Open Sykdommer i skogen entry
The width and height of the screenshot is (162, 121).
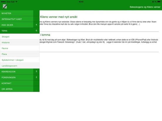(20, 60)
